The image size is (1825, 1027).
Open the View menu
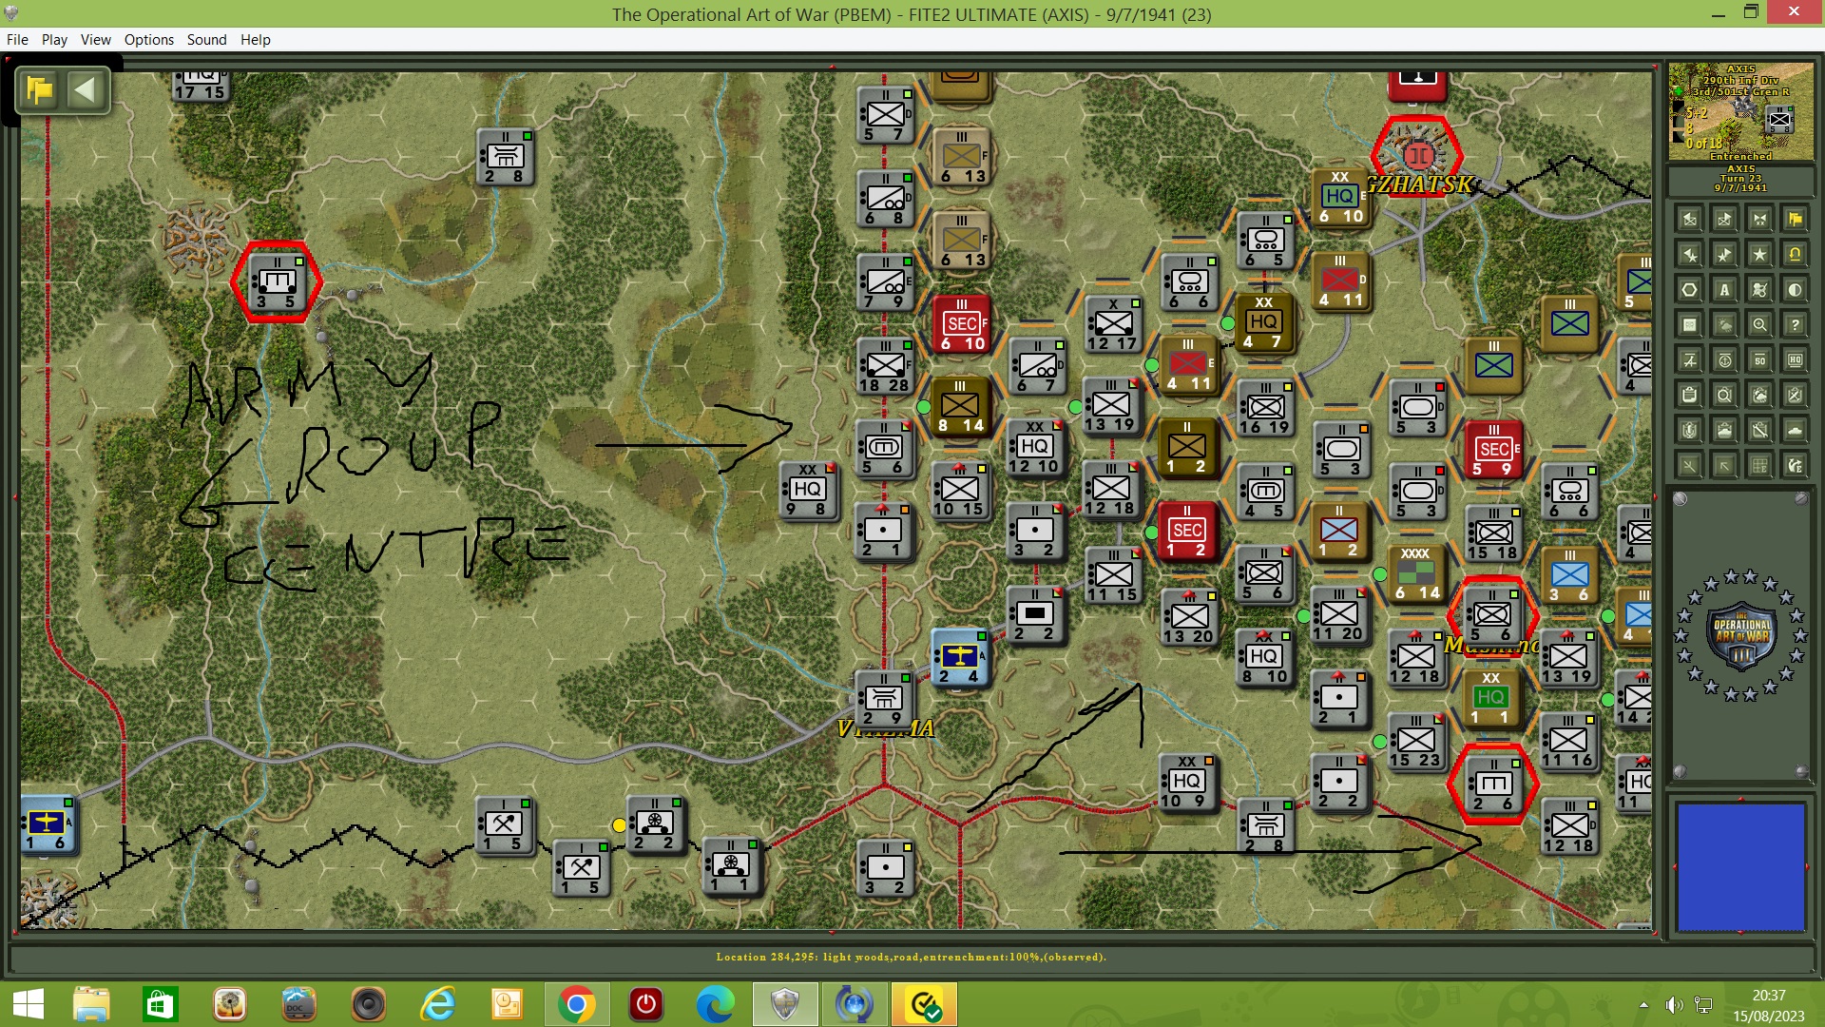click(x=95, y=40)
